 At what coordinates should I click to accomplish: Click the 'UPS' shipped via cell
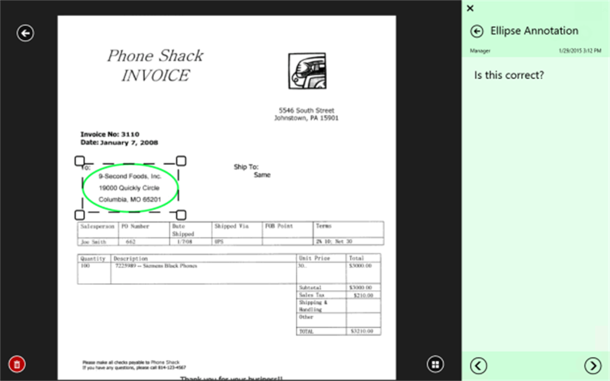pos(219,242)
